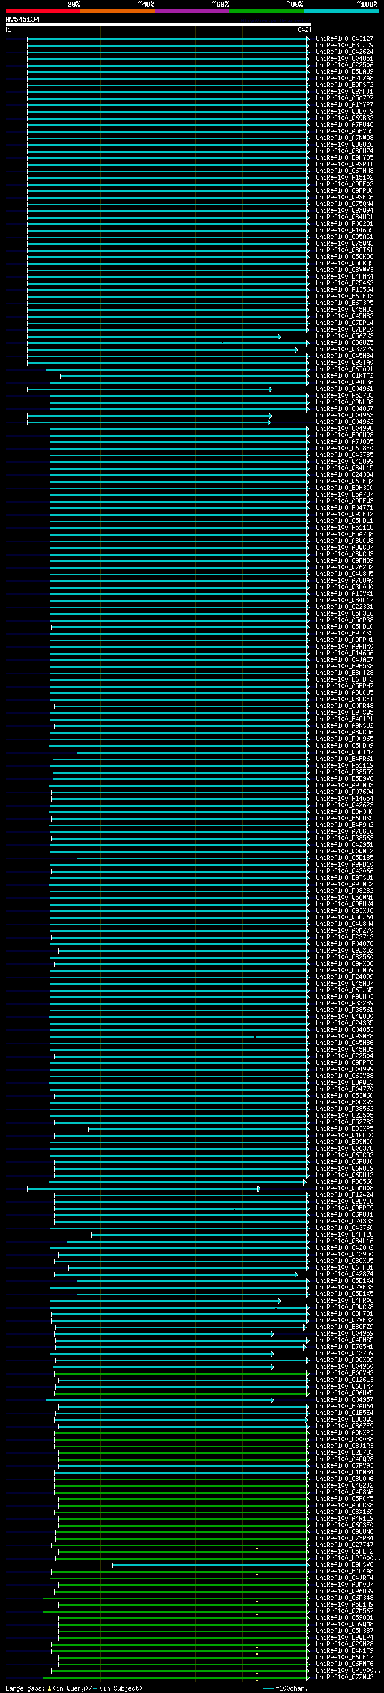The image size is (384, 1693).
Task: Click the query sequence name AV545134
Action: (x=22, y=19)
